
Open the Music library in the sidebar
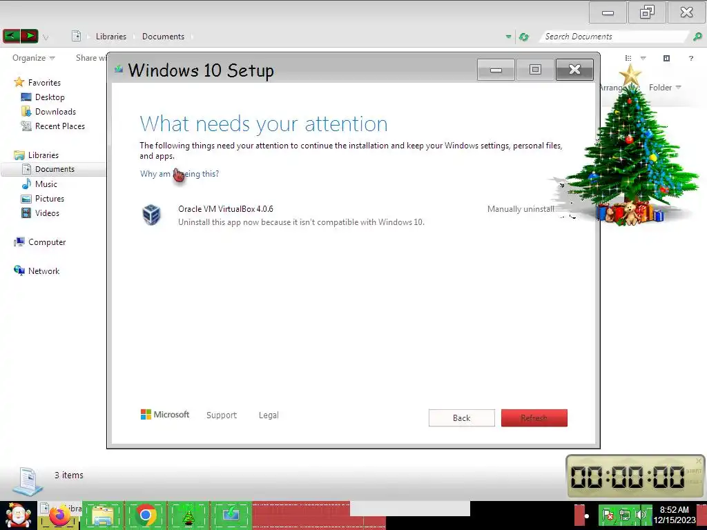pos(46,184)
